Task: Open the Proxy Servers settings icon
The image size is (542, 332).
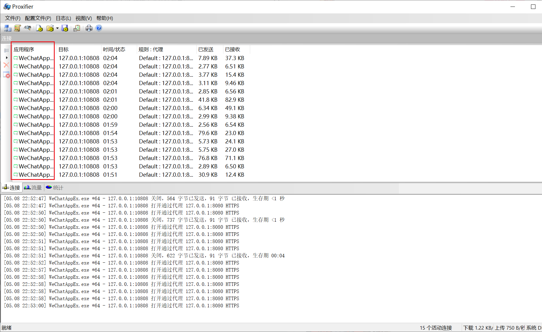Action: (x=7, y=28)
